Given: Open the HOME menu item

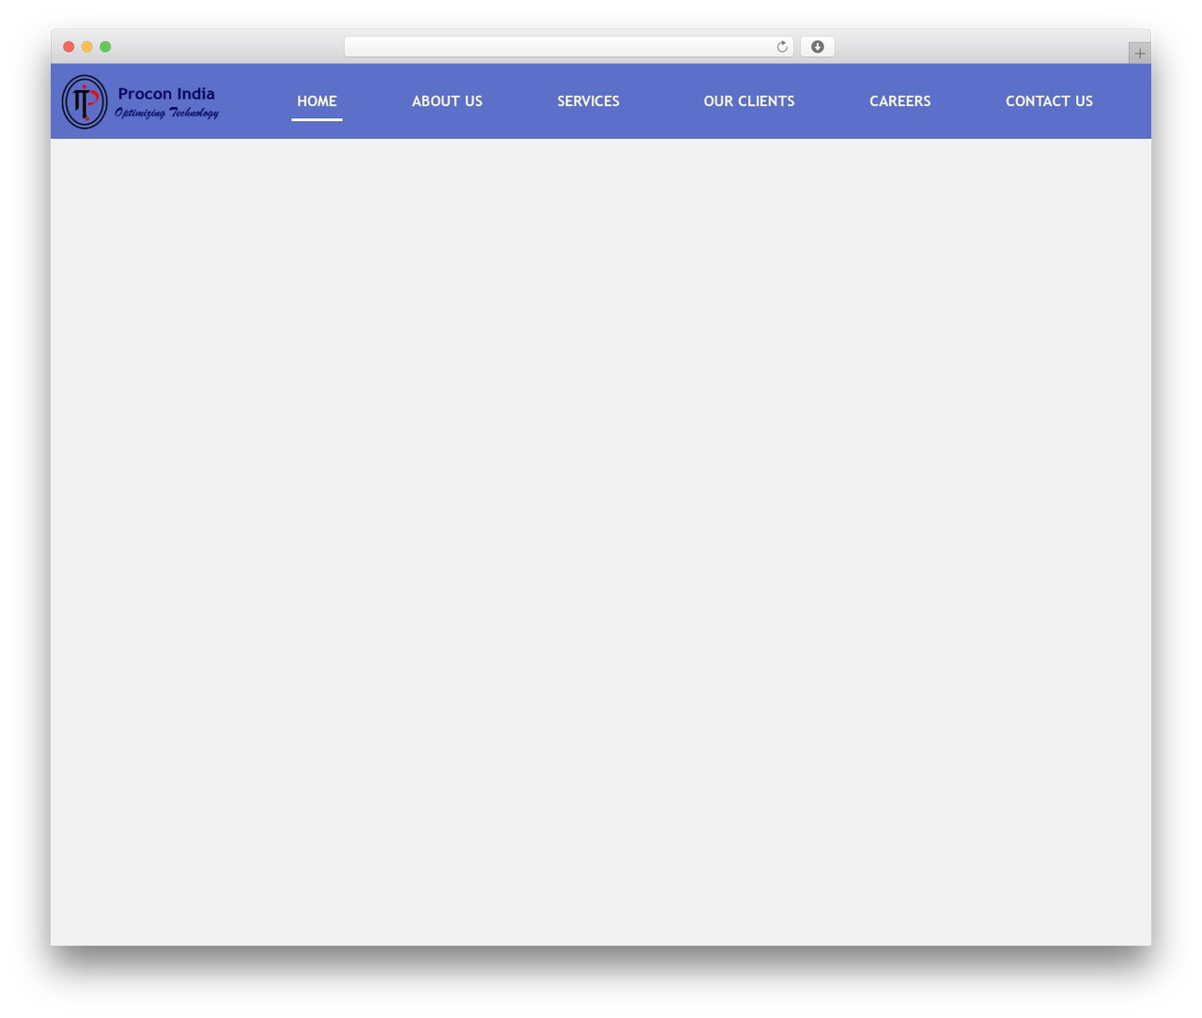Looking at the screenshot, I should [316, 101].
